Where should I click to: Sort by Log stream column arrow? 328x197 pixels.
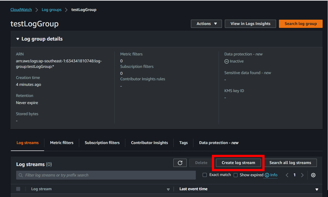(x=168, y=190)
